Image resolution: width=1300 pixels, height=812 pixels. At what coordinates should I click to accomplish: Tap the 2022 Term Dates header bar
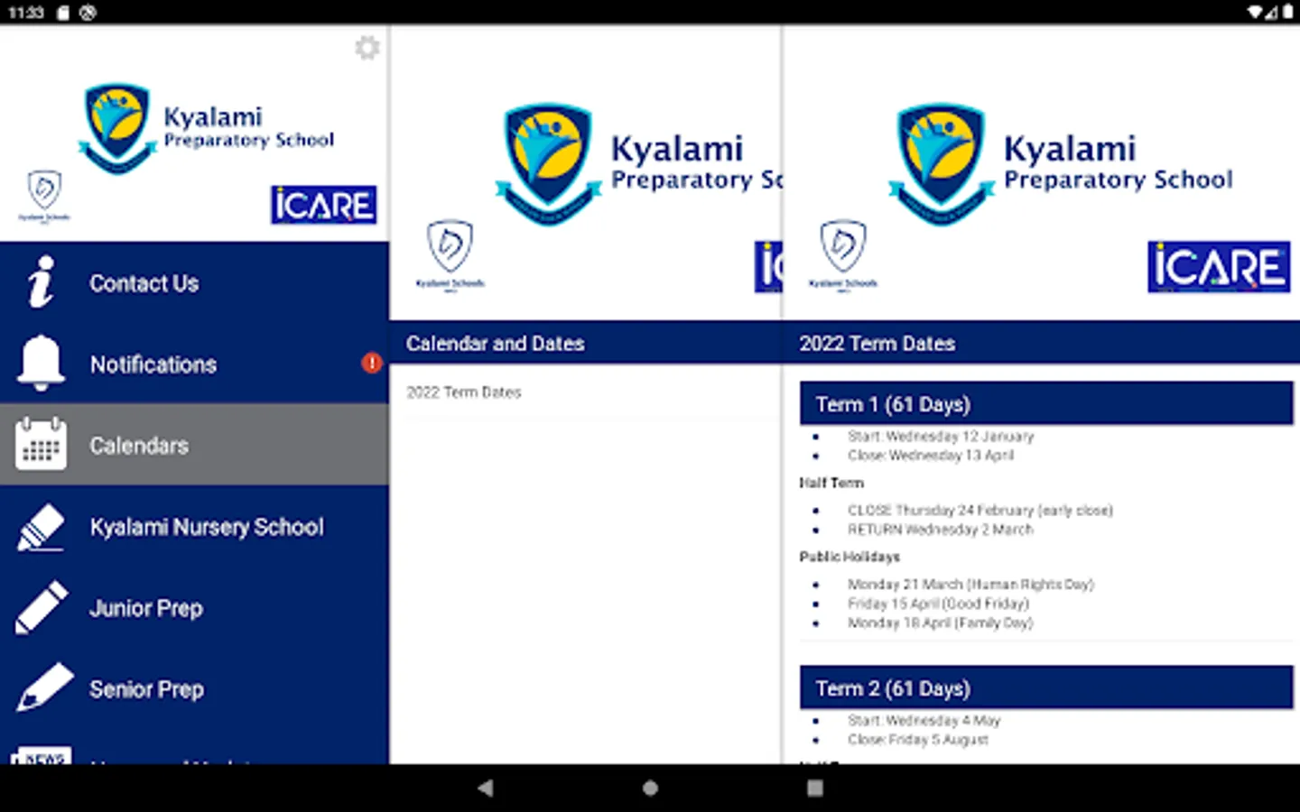(1042, 343)
